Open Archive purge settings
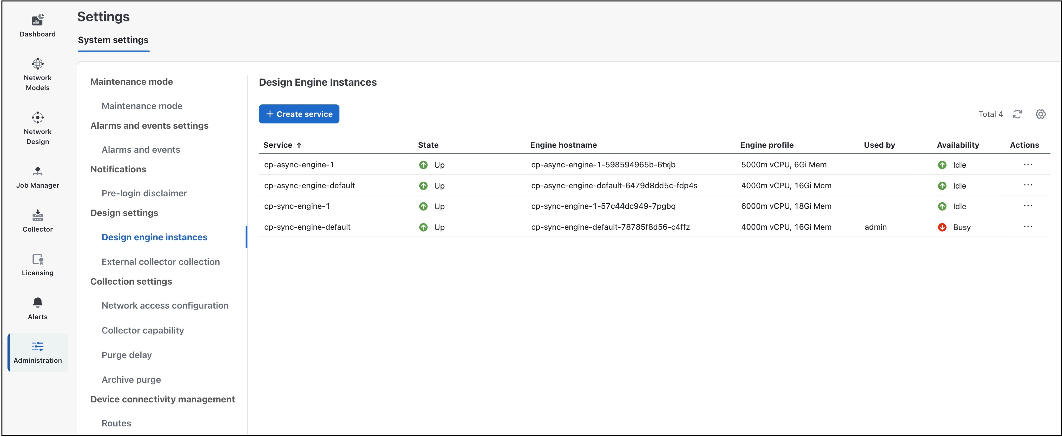1062x437 pixels. pyautogui.click(x=131, y=380)
